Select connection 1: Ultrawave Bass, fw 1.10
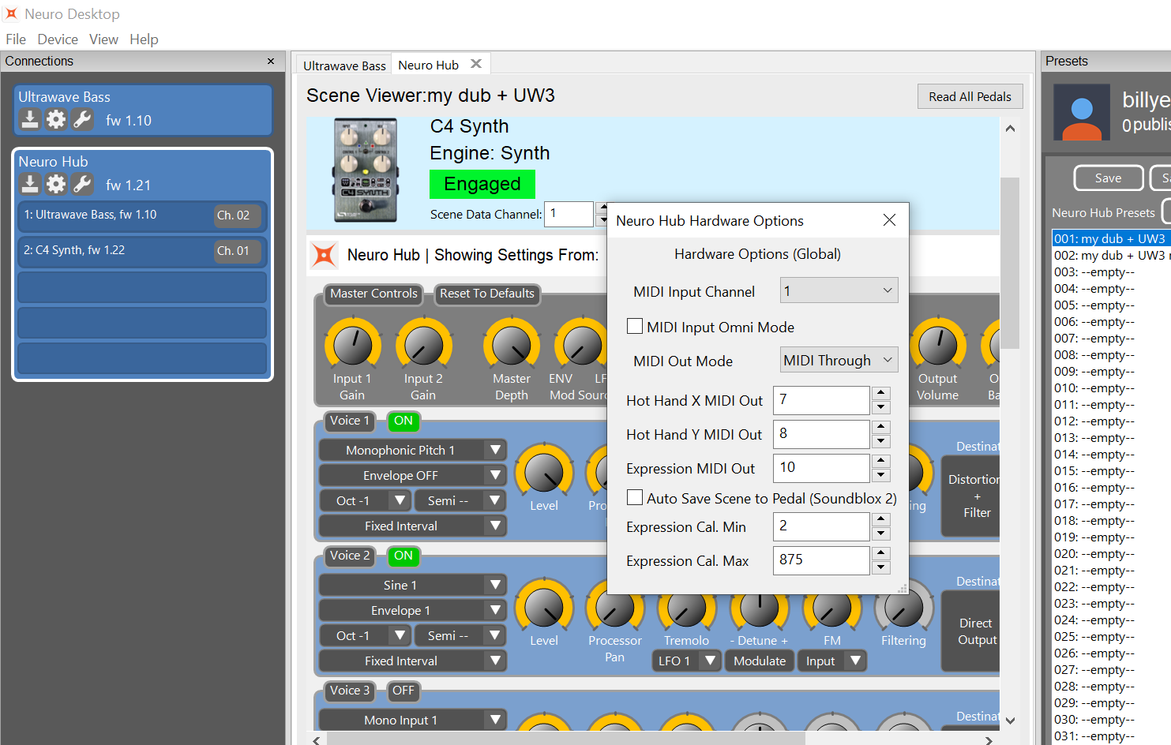Viewport: 1171px width, 745px height. click(142, 215)
